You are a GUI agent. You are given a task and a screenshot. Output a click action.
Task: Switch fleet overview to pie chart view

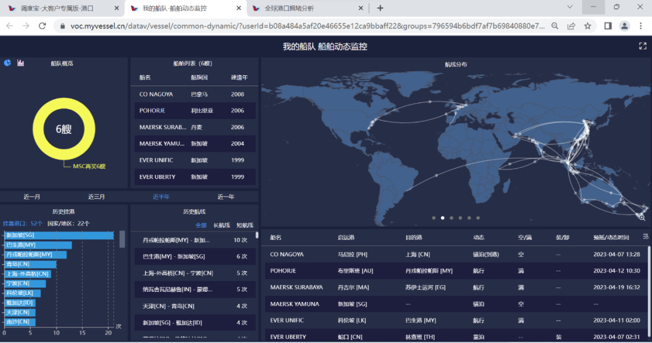7,63
